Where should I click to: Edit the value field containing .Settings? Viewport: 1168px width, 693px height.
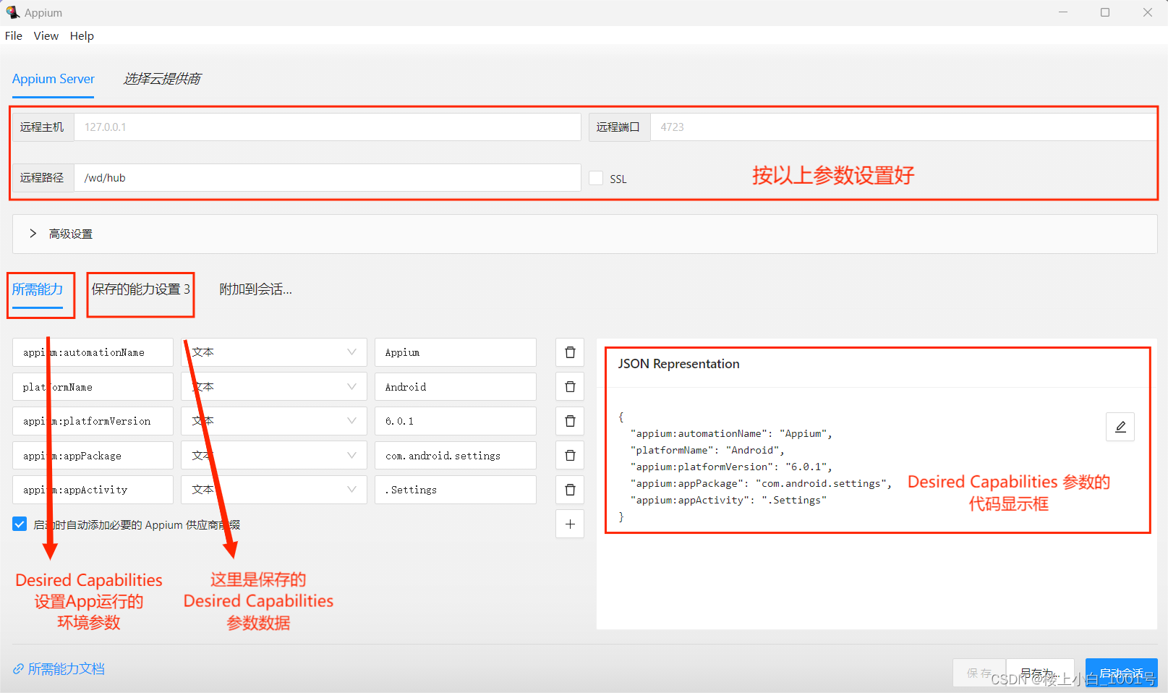[456, 490]
